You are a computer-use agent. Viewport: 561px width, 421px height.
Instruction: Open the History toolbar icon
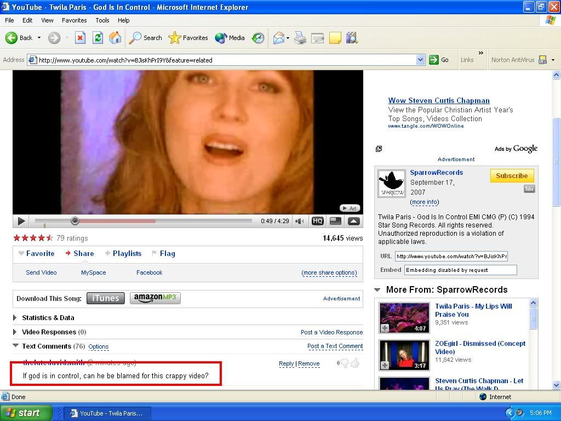(x=257, y=38)
